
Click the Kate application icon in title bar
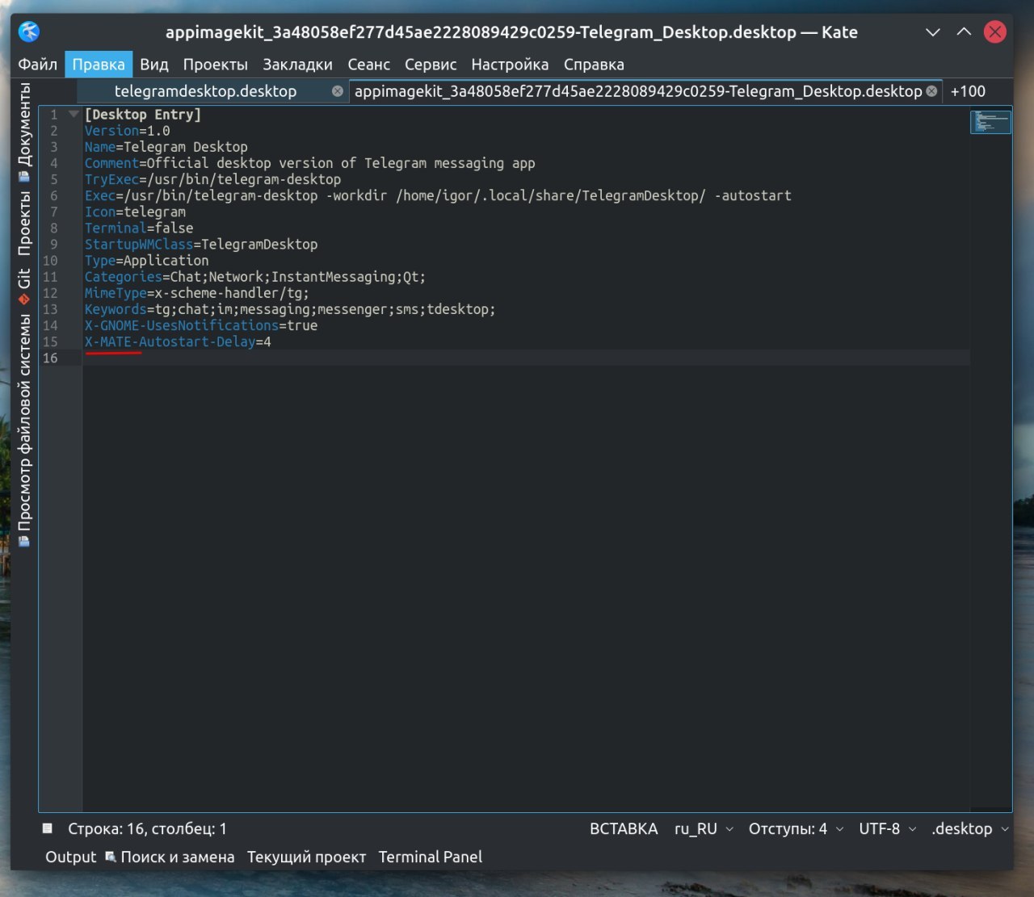click(29, 32)
